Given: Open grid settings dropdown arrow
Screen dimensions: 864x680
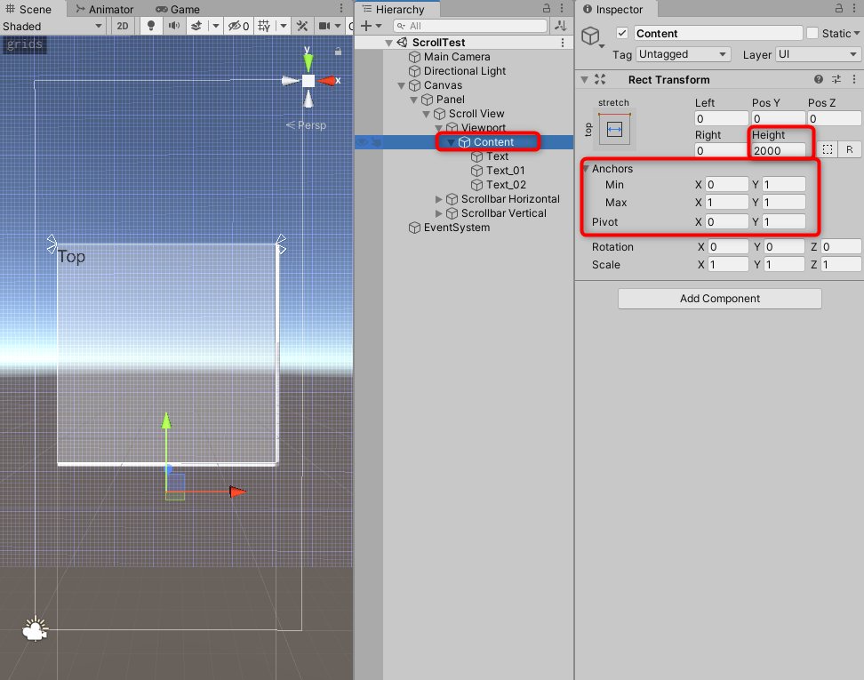Looking at the screenshot, I should click(284, 26).
